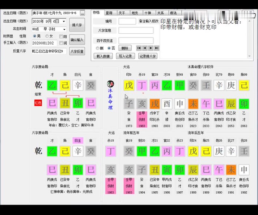Screen dimensions: 258x215
Task: Click the 写入记录 button
Action: pyautogui.click(x=125, y=56)
